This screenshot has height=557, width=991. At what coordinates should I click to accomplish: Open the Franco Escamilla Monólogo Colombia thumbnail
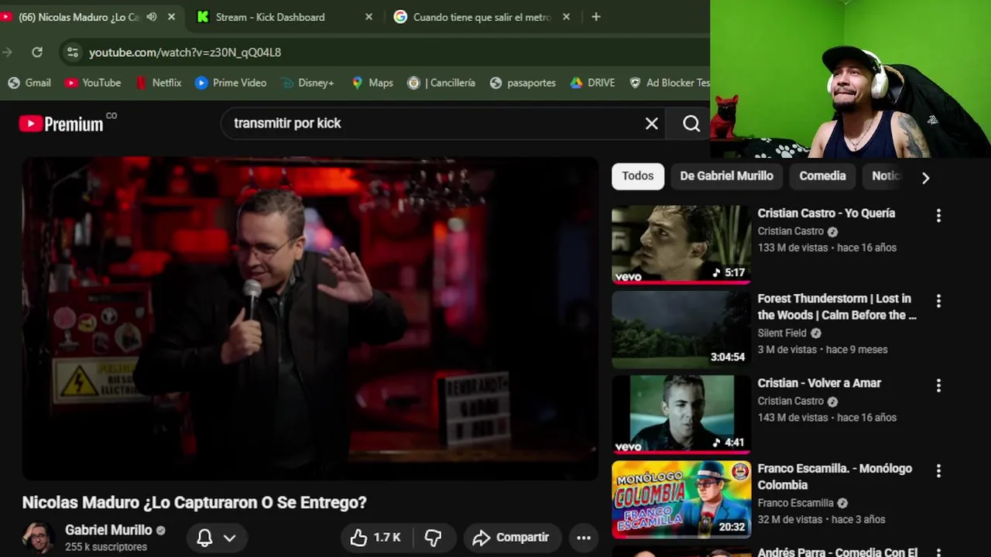click(681, 500)
